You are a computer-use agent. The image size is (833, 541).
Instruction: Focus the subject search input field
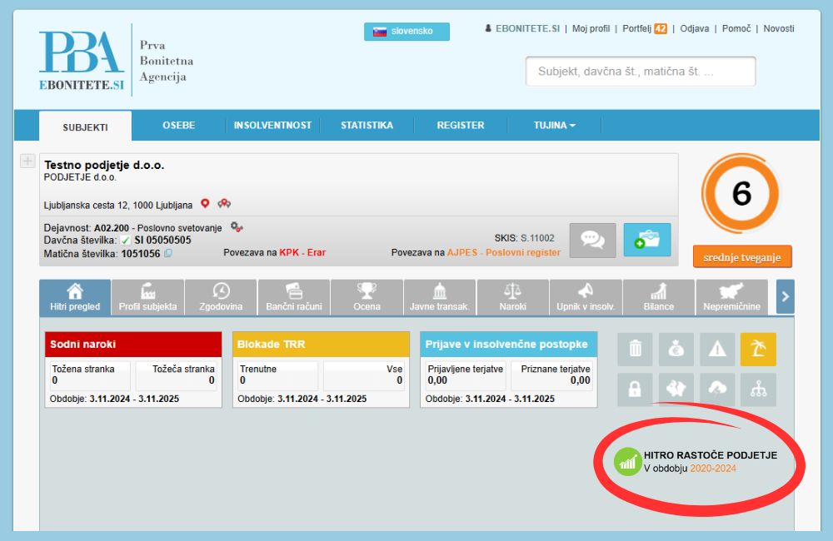coord(641,71)
